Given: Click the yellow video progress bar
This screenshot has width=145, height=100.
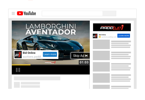Looking at the screenshot, I should click(x=21, y=65).
